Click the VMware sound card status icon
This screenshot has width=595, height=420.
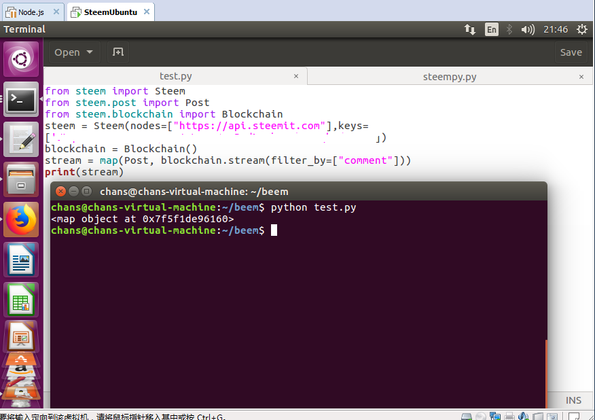523,416
